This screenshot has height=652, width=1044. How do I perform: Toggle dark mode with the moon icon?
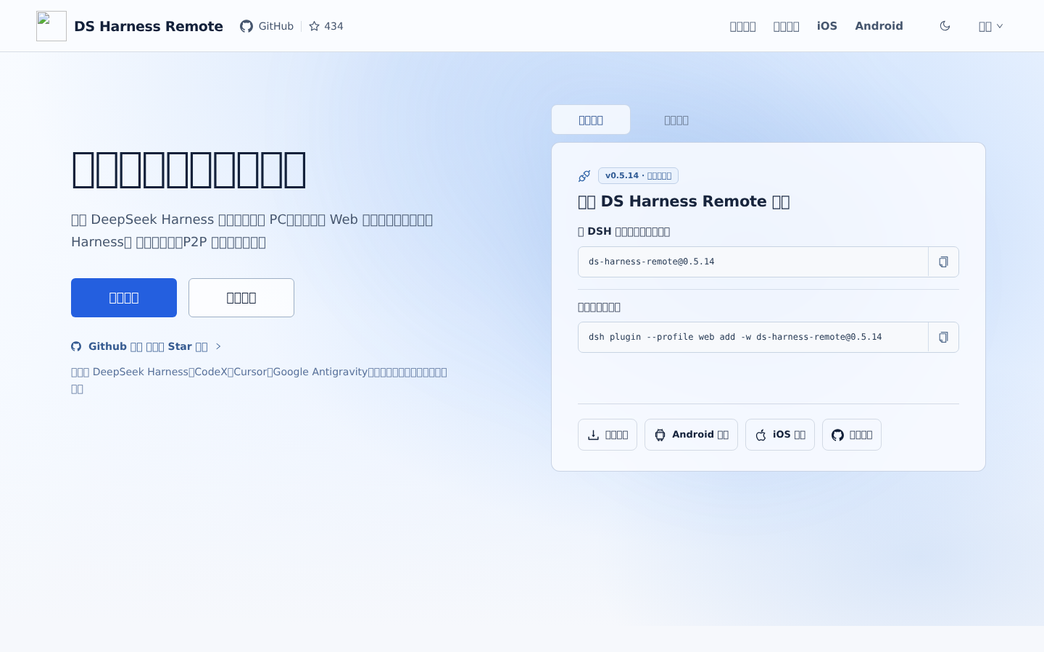coord(945,26)
